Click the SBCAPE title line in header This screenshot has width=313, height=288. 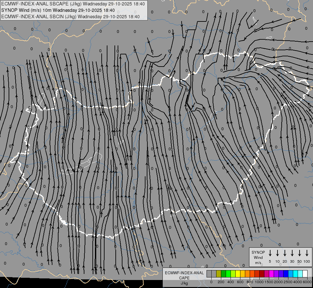tap(73, 4)
